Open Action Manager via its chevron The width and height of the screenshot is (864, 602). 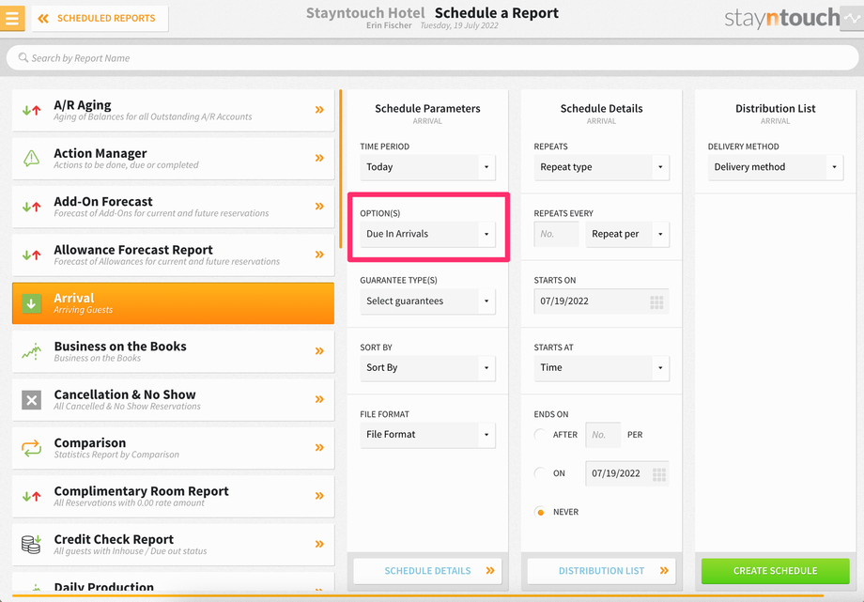pyautogui.click(x=319, y=158)
